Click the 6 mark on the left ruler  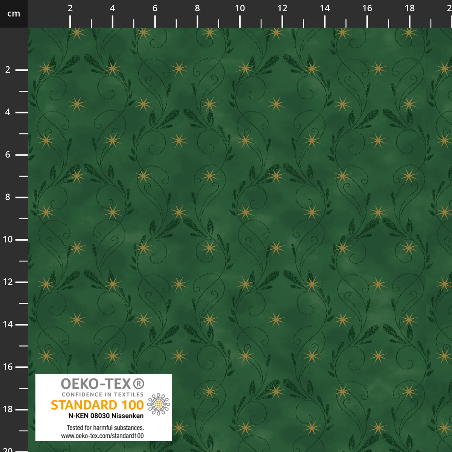(x=8, y=154)
